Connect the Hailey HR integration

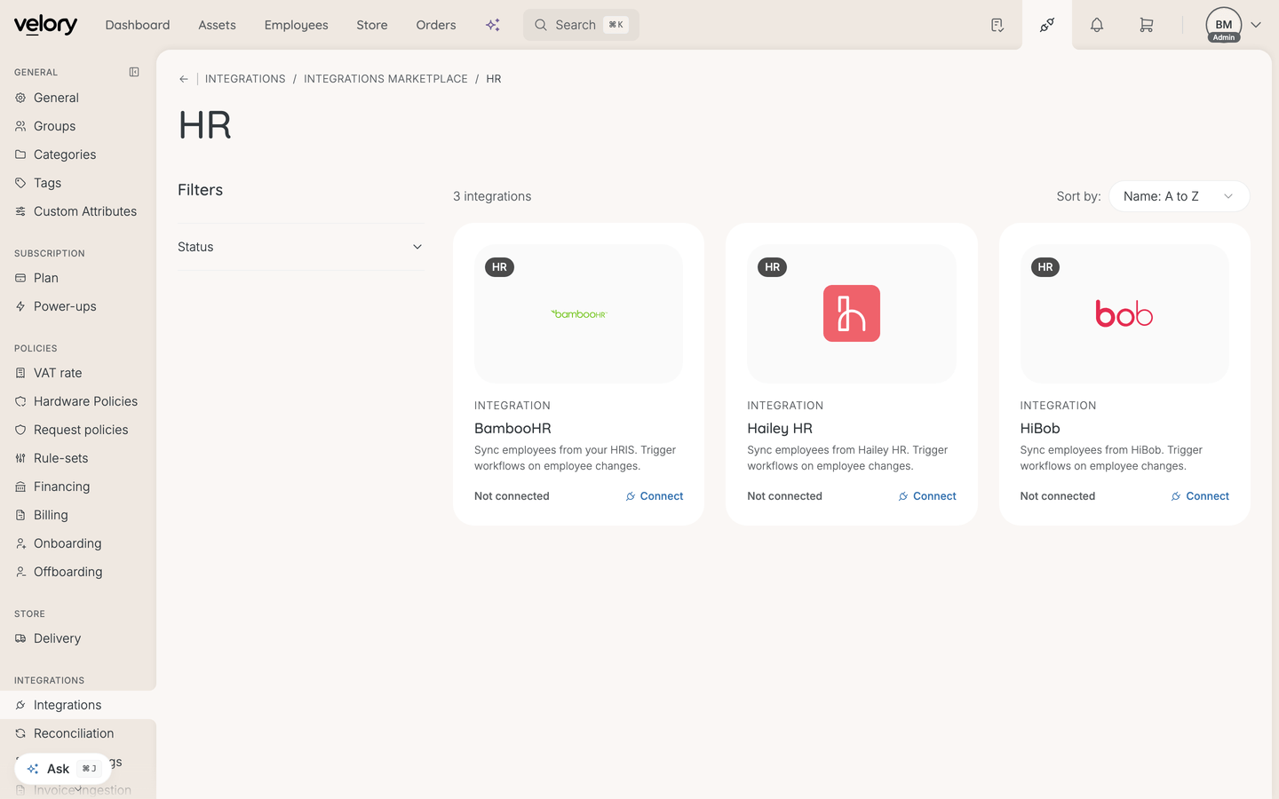pos(927,496)
